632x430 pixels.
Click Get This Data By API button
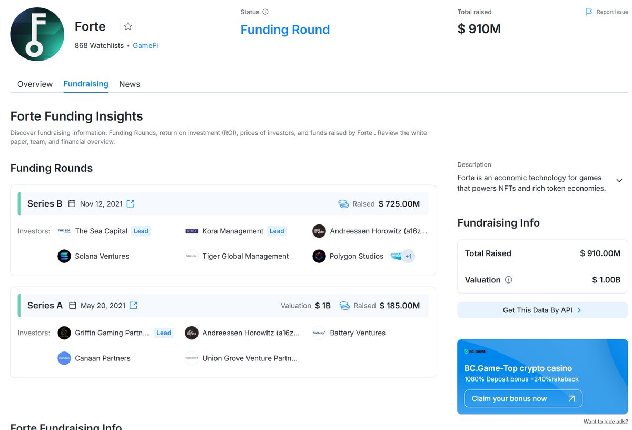542,310
